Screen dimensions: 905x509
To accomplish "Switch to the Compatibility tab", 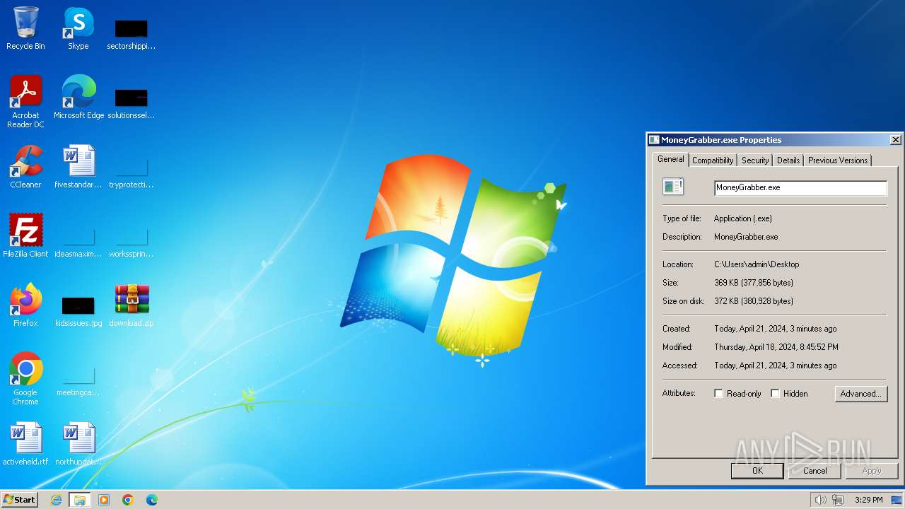I will click(713, 160).
